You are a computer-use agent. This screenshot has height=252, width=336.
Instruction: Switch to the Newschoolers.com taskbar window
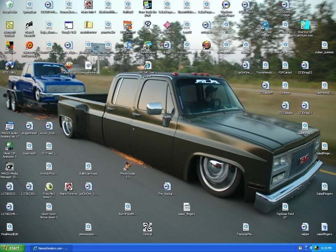pos(51,248)
